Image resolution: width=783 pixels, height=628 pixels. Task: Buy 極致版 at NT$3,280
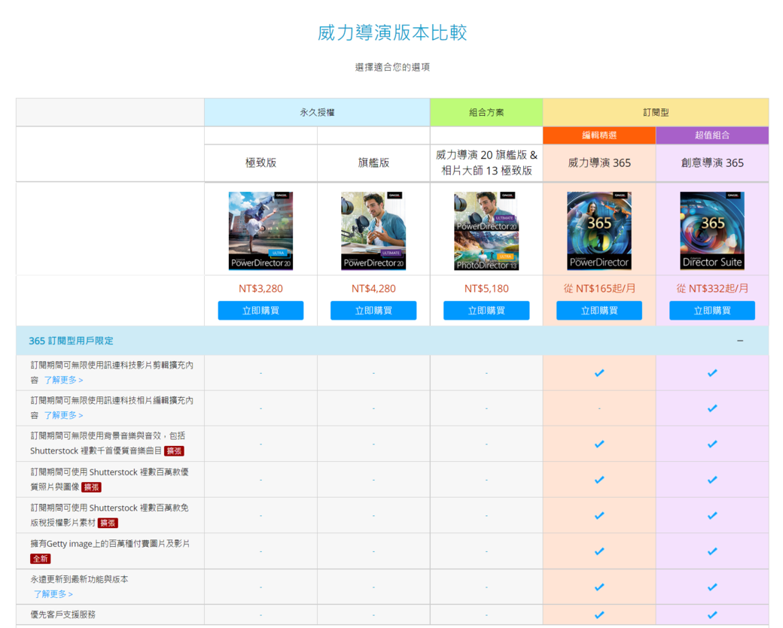coord(260,311)
